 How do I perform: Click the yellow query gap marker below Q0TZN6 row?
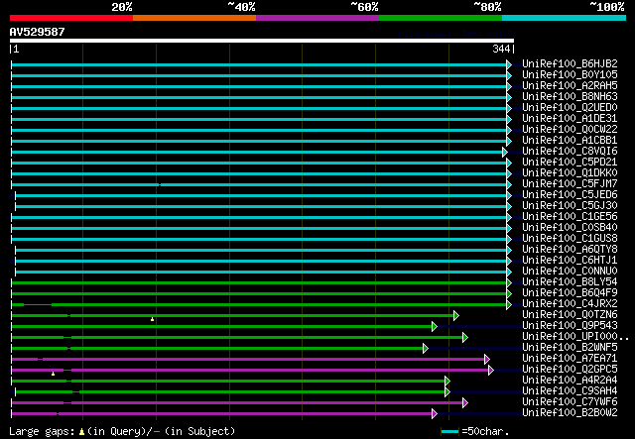(152, 319)
